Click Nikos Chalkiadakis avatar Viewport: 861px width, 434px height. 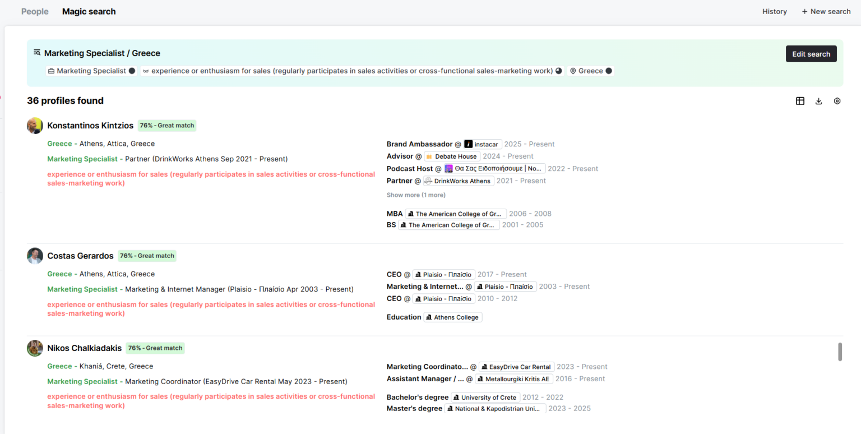pyautogui.click(x=35, y=348)
